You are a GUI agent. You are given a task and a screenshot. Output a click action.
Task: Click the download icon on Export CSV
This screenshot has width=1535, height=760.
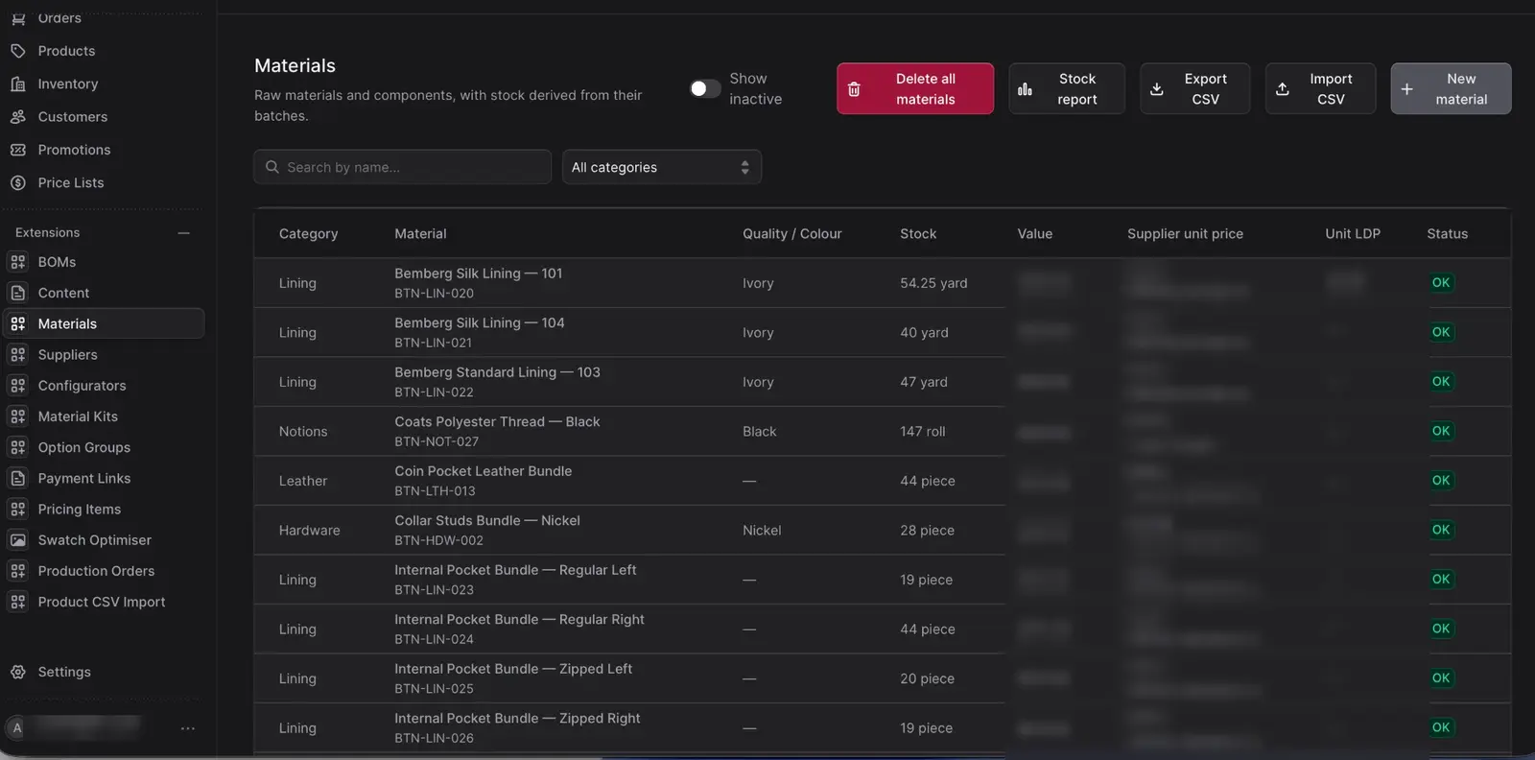pyautogui.click(x=1157, y=89)
